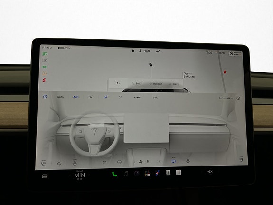Image resolution: width=273 pixels, height=205 pixels.
Task: Tap the MIN temperature setting
Action: 80,175
